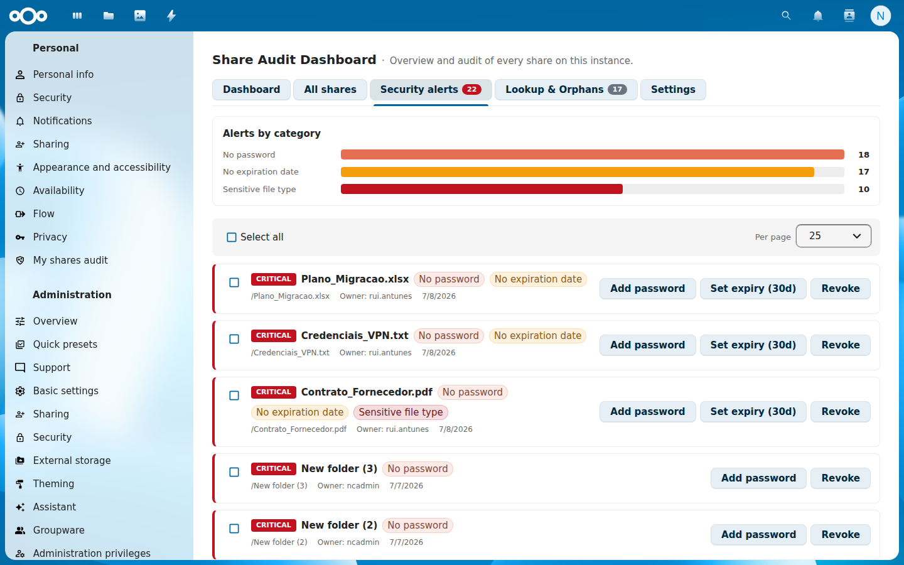The height and width of the screenshot is (565, 904).
Task: Click the No expiration date alert bar
Action: click(578, 172)
